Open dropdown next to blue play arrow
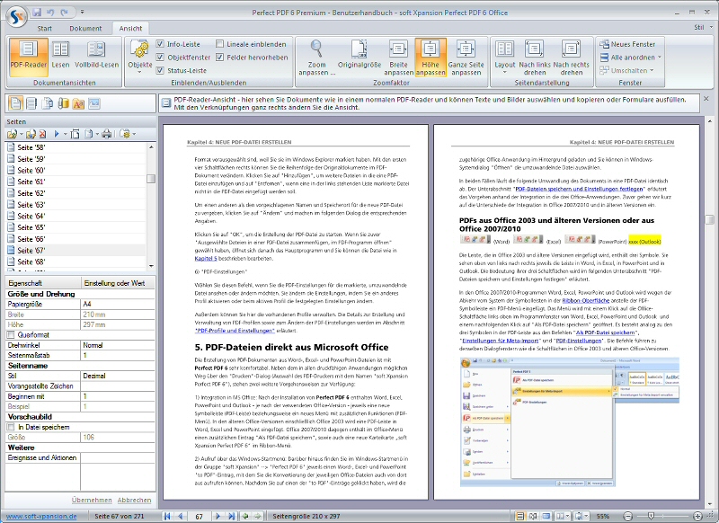The height and width of the screenshot is (523, 719). pyautogui.click(x=65, y=134)
